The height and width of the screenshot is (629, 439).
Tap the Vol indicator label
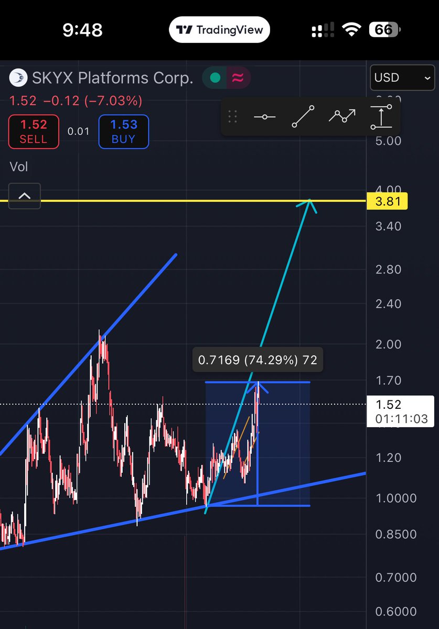point(19,167)
